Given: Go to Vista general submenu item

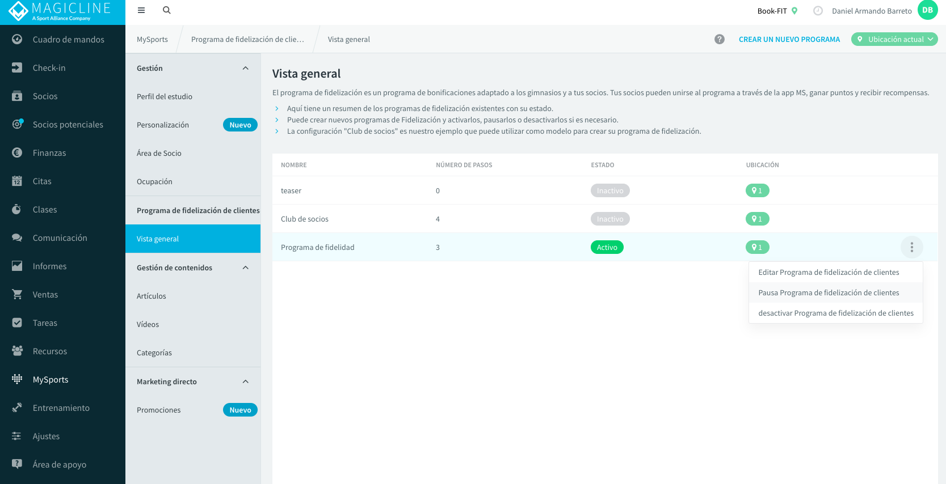Looking at the screenshot, I should pyautogui.click(x=193, y=239).
